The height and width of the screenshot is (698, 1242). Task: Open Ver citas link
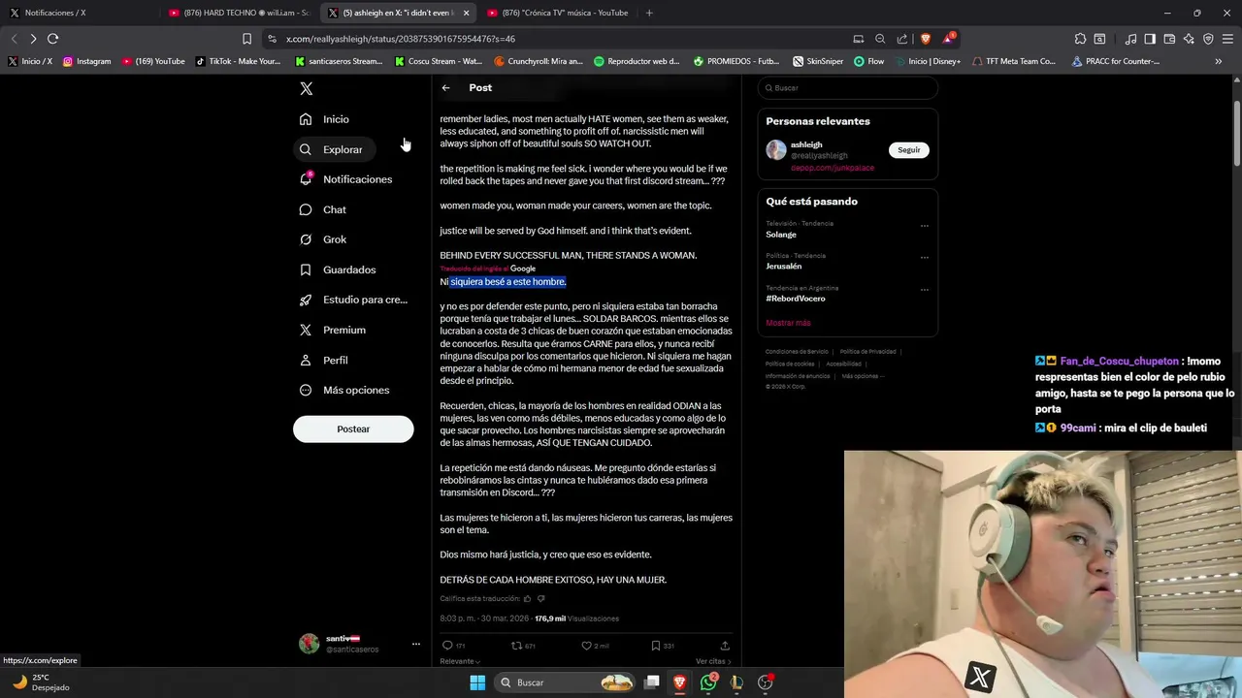713,661
